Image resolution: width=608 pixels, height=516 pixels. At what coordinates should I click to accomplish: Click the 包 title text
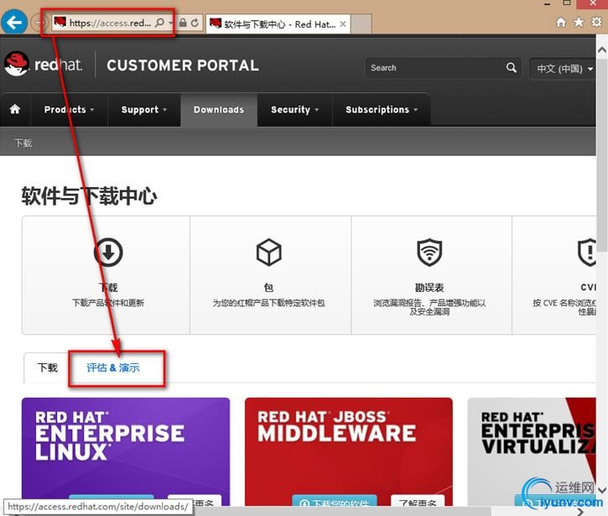tap(268, 288)
